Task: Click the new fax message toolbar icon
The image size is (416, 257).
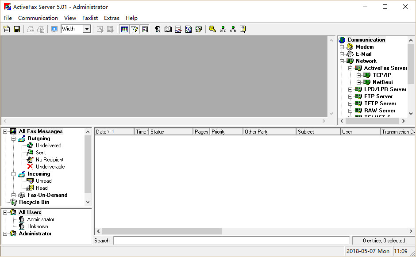Action: coord(7,29)
